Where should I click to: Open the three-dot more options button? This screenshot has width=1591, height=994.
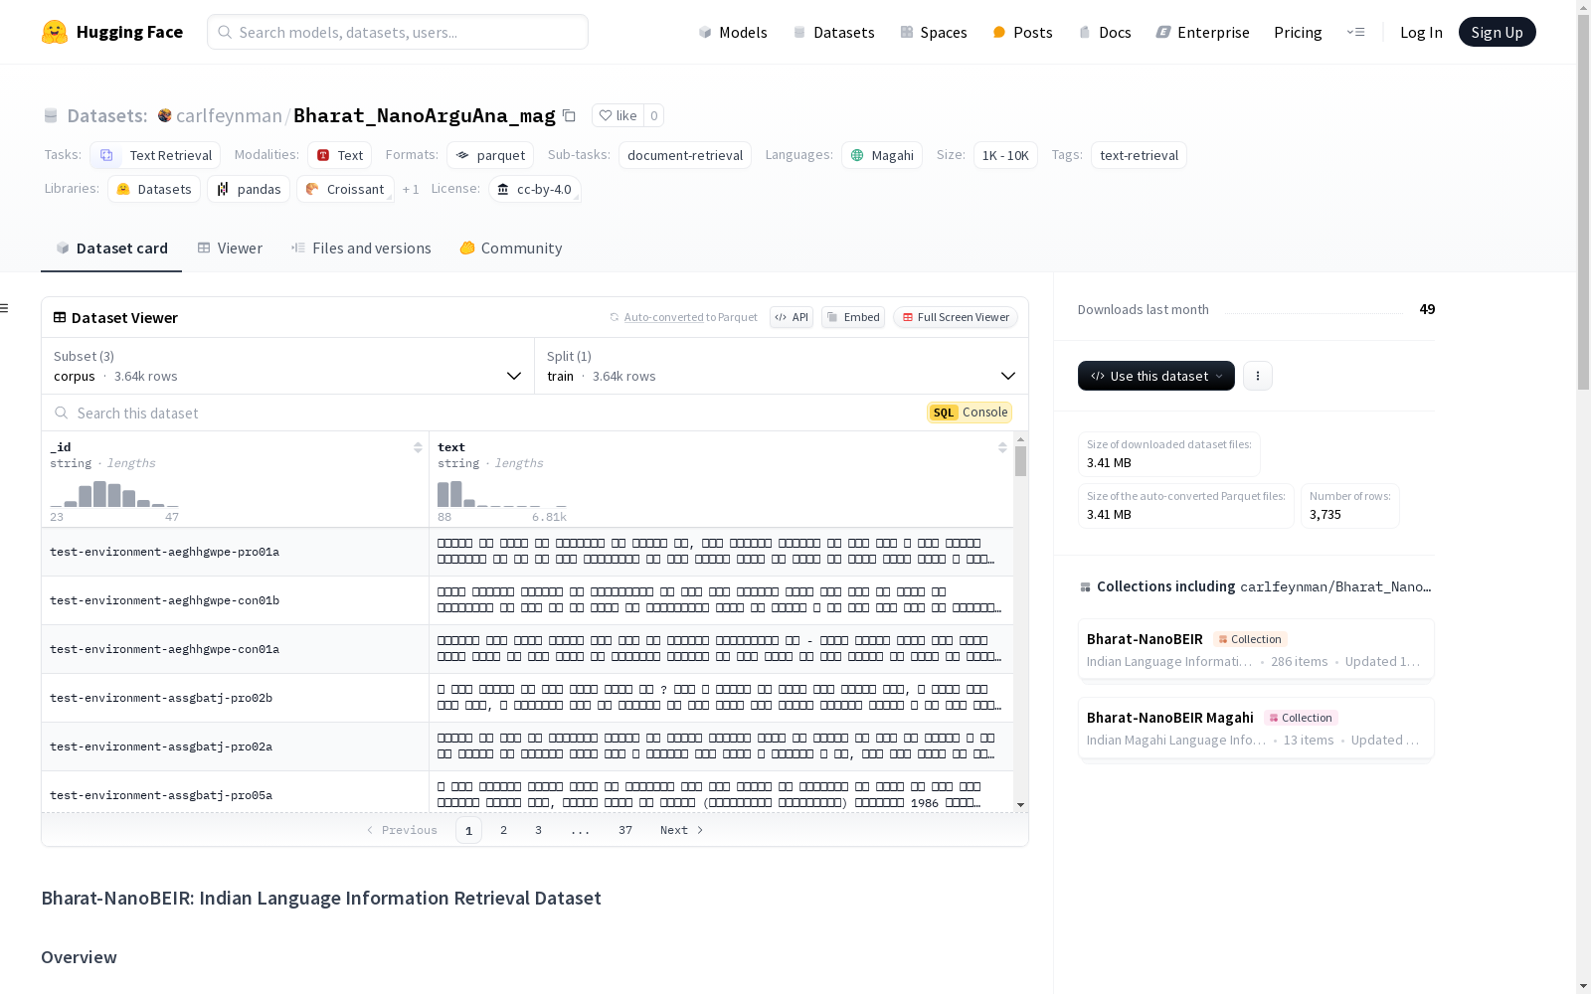(1258, 376)
